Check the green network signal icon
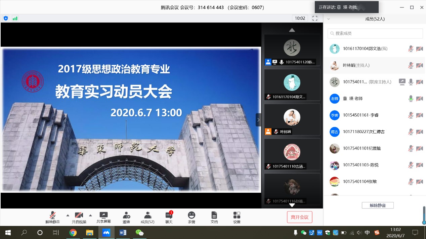This screenshot has height=239, width=426. point(15,18)
